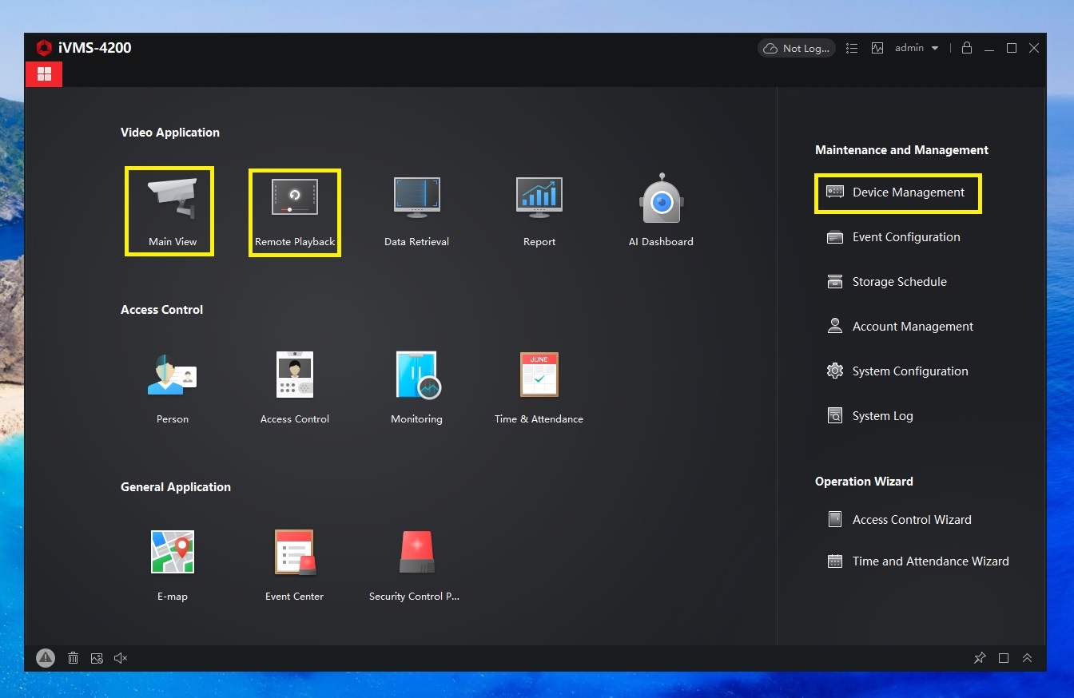This screenshot has height=698, width=1074.
Task: Open System Log
Action: click(x=869, y=416)
